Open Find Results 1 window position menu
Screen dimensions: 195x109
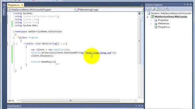(x=136, y=106)
